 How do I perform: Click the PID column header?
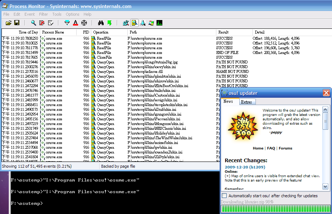[x=84, y=32]
